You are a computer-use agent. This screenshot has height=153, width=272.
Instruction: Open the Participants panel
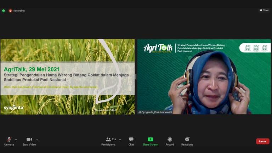[108, 141]
